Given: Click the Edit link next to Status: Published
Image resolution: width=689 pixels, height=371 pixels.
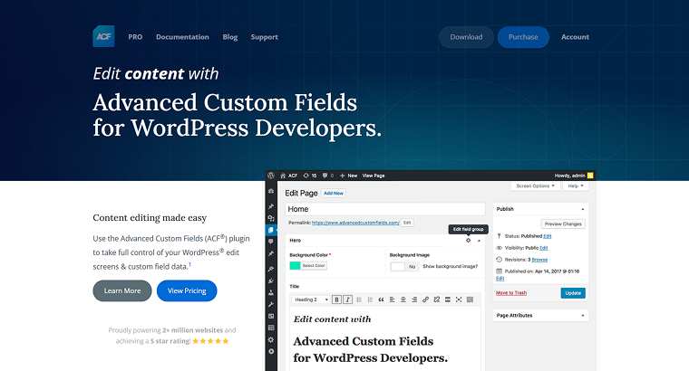Looking at the screenshot, I should (x=547, y=236).
